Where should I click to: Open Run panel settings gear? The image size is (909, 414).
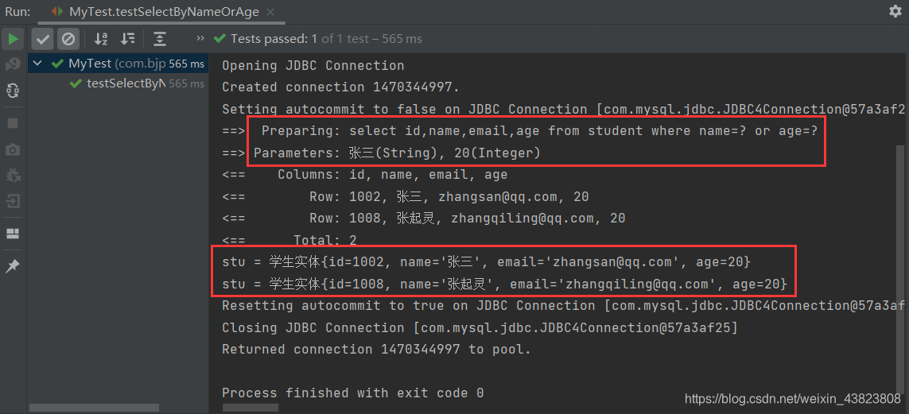coord(895,12)
